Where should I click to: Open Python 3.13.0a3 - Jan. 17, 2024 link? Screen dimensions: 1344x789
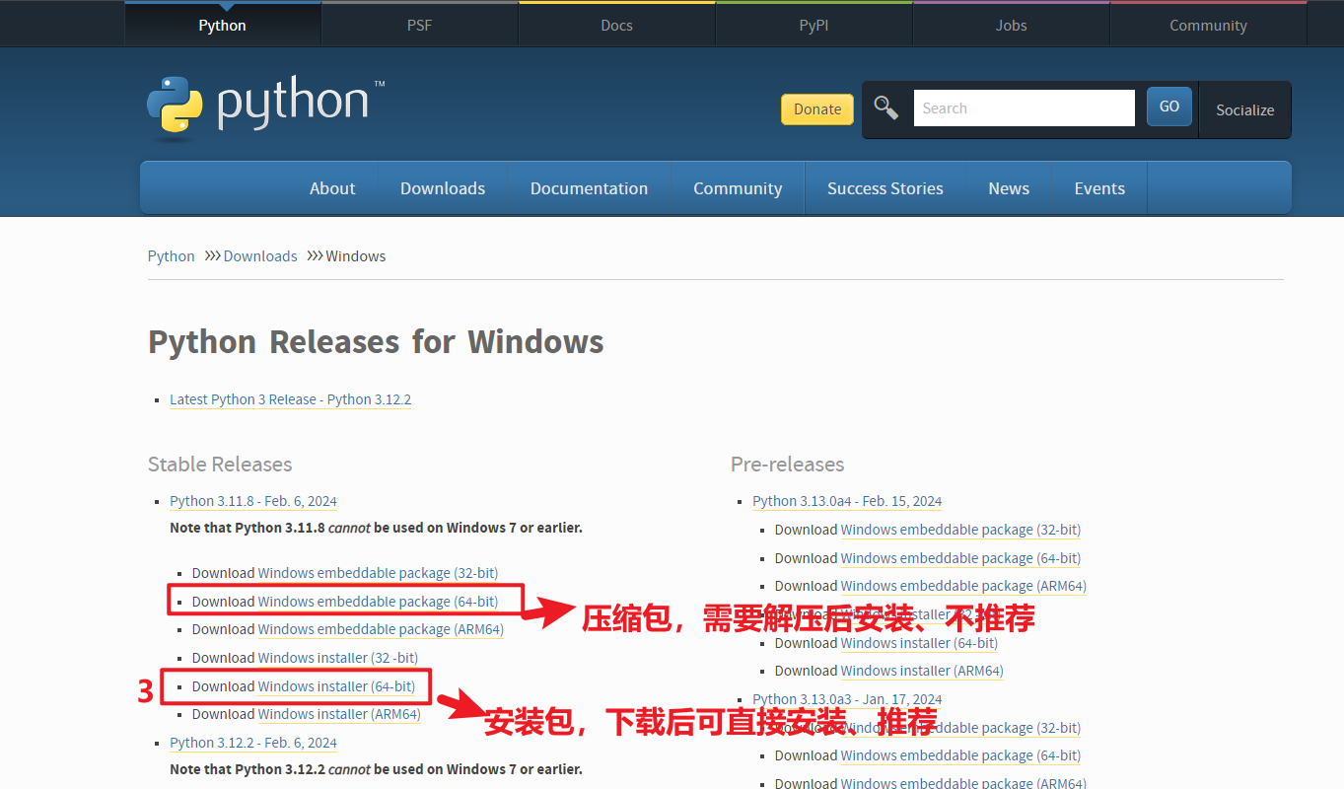pyautogui.click(x=847, y=699)
